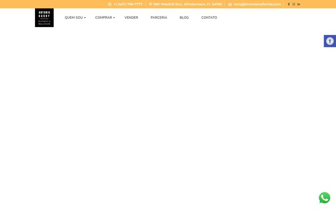The width and height of the screenshot is (336, 210).
Task: Click the WhatsApp chat bubble icon
Action: (324, 197)
